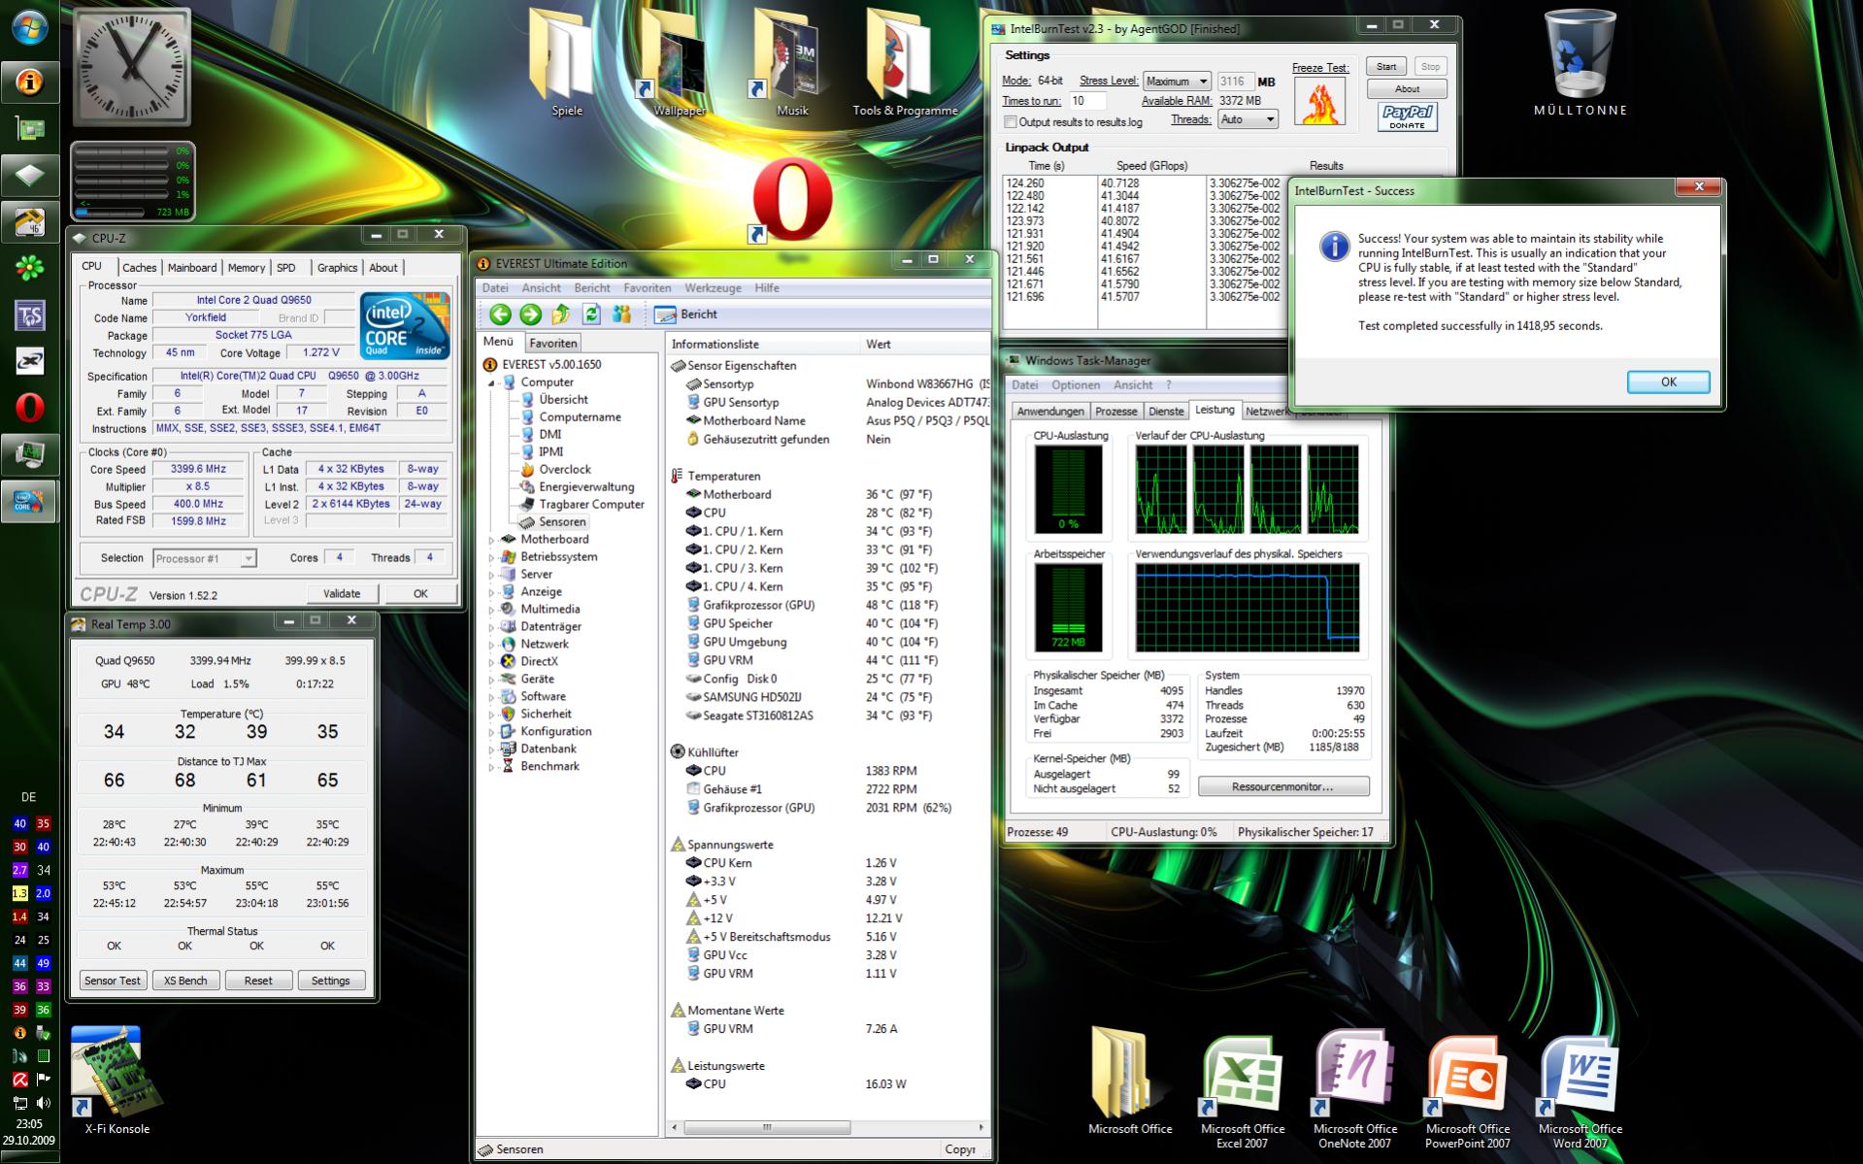Click the Times to run field
Viewport: 1863px width, 1164px height.
pos(1087,101)
